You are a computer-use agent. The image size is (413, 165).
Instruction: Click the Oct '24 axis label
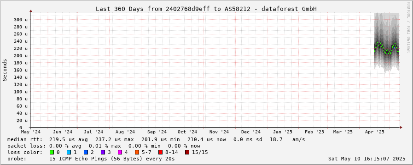pos(187,132)
